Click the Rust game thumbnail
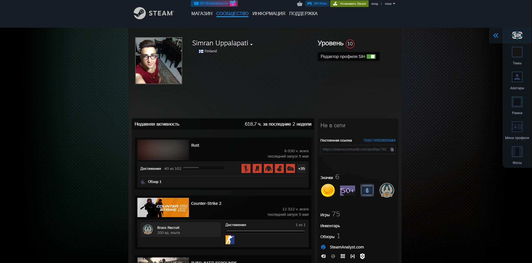Screen dimensions: 532x263 tap(163, 150)
